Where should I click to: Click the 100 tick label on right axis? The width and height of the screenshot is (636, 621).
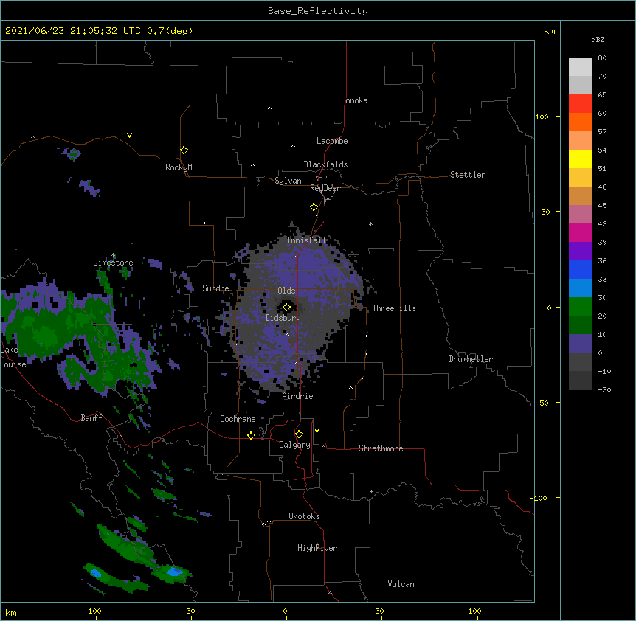(542, 117)
